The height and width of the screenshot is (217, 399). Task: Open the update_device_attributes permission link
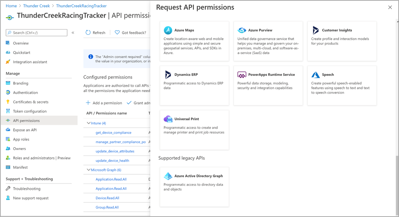[x=115, y=151]
